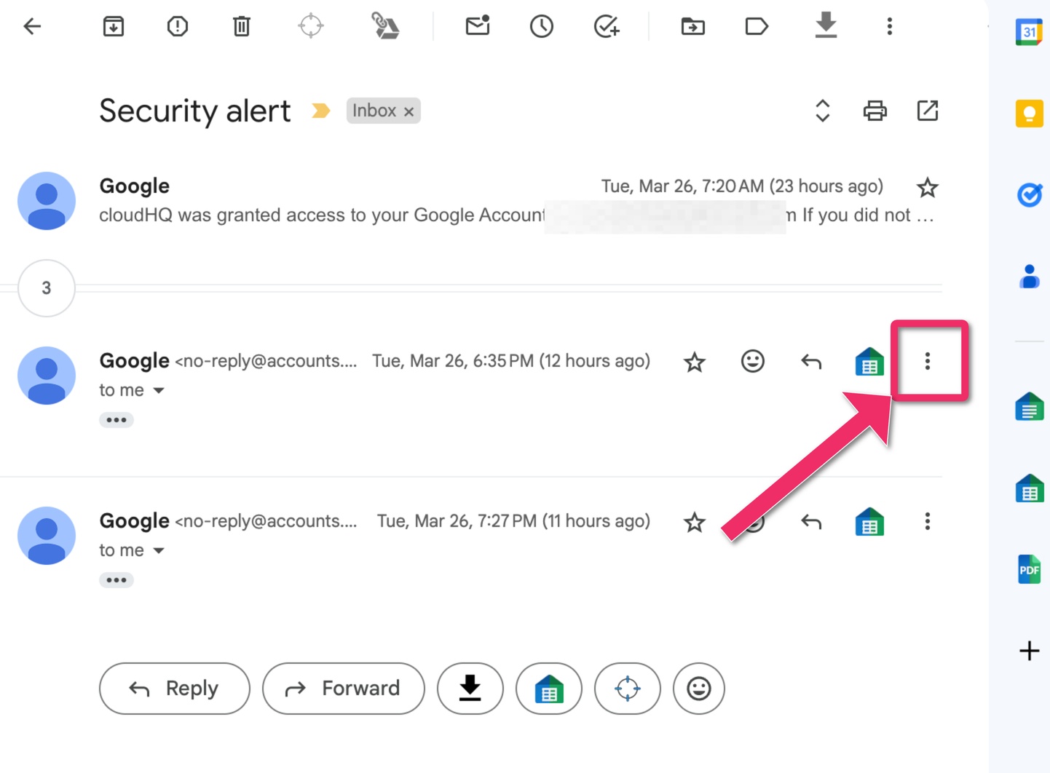Reply to the 7:27 PM message
1050x773 pixels.
[811, 521]
